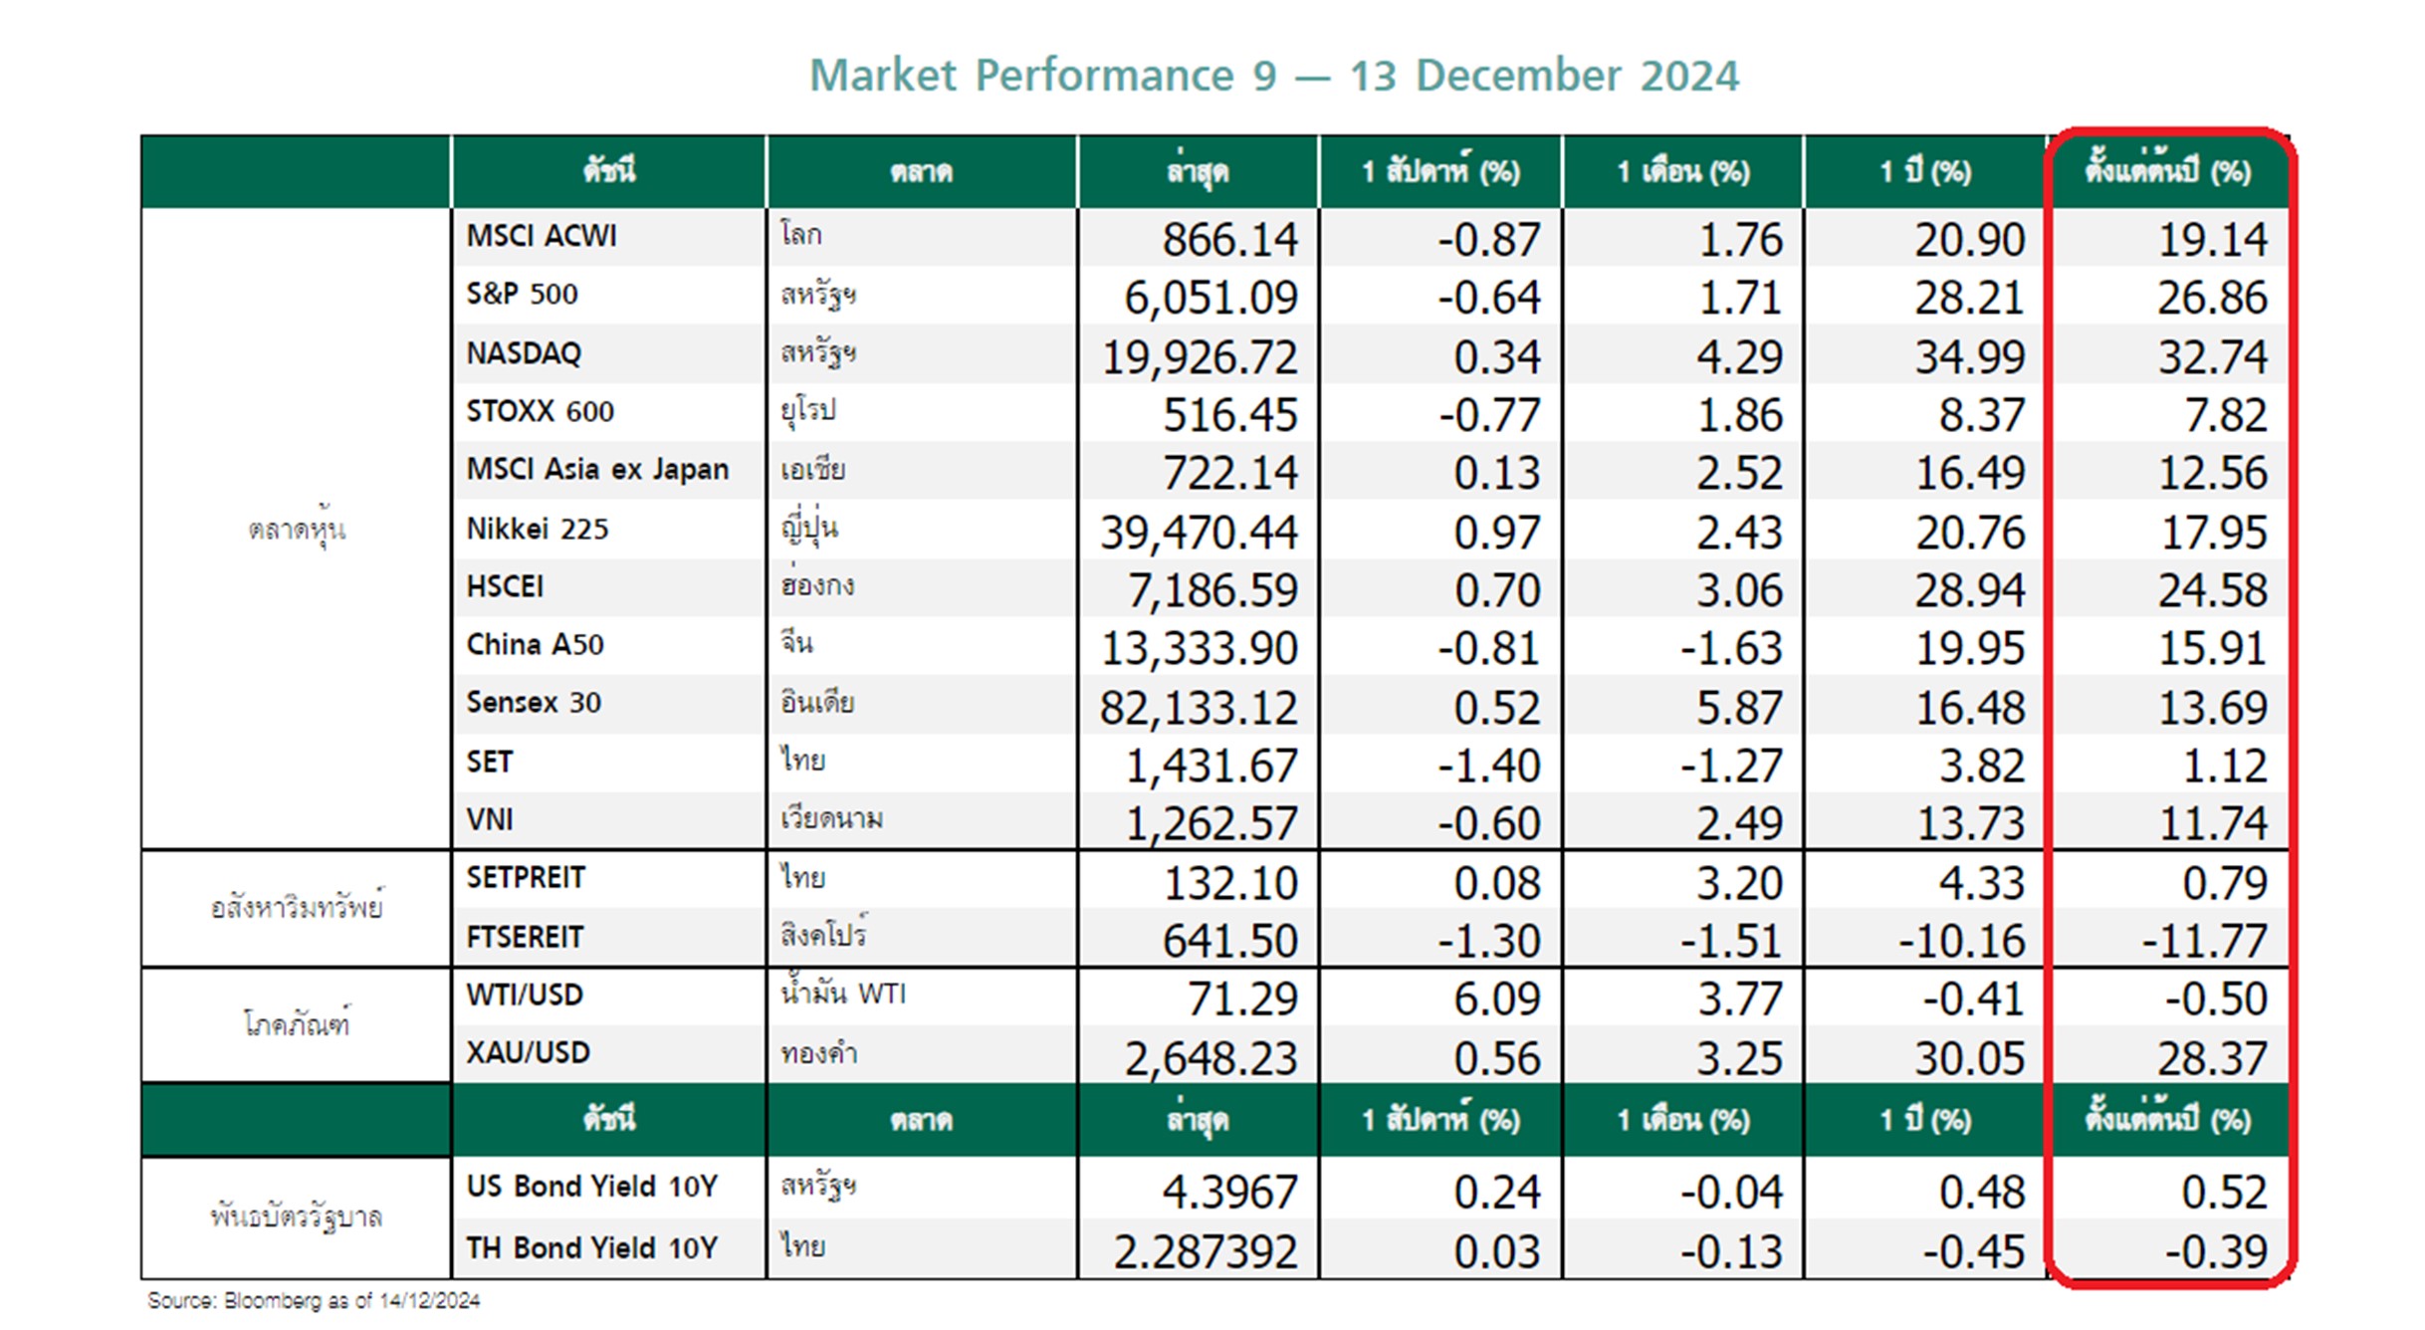Image resolution: width=2425 pixels, height=1330 pixels.
Task: Click the China A50 row label
Action: pos(535,645)
